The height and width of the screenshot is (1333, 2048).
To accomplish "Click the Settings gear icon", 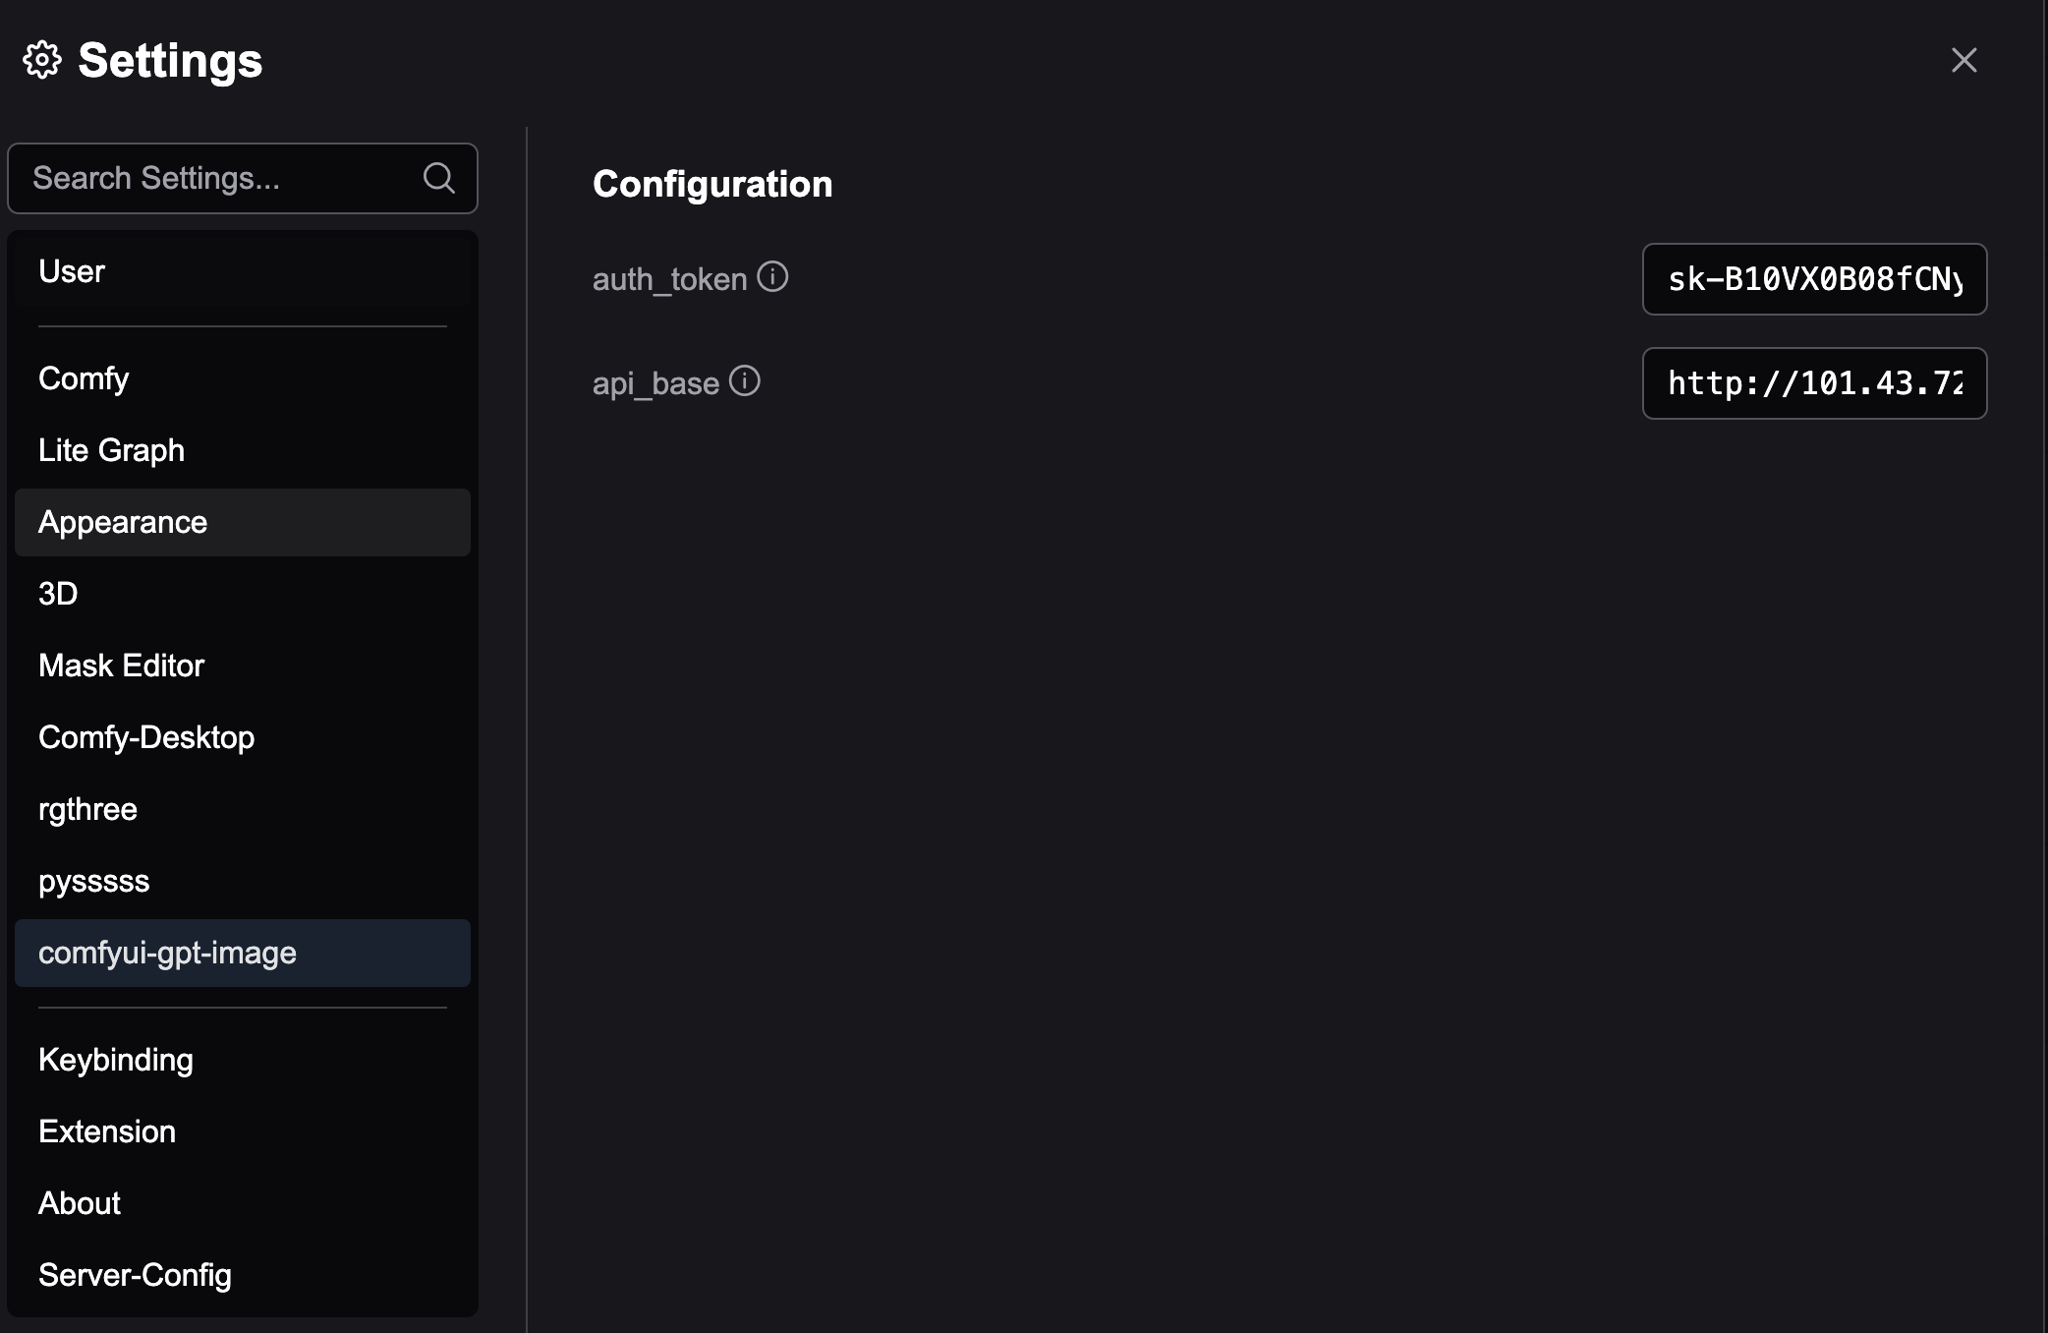I will [x=42, y=60].
